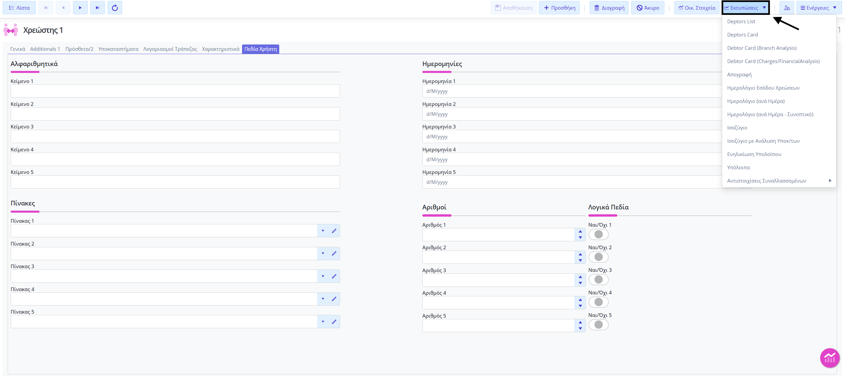The image size is (845, 376).
Task: Expand Αντιστοιχίσεις Συναλλασσομένων submenu
Action: point(779,181)
